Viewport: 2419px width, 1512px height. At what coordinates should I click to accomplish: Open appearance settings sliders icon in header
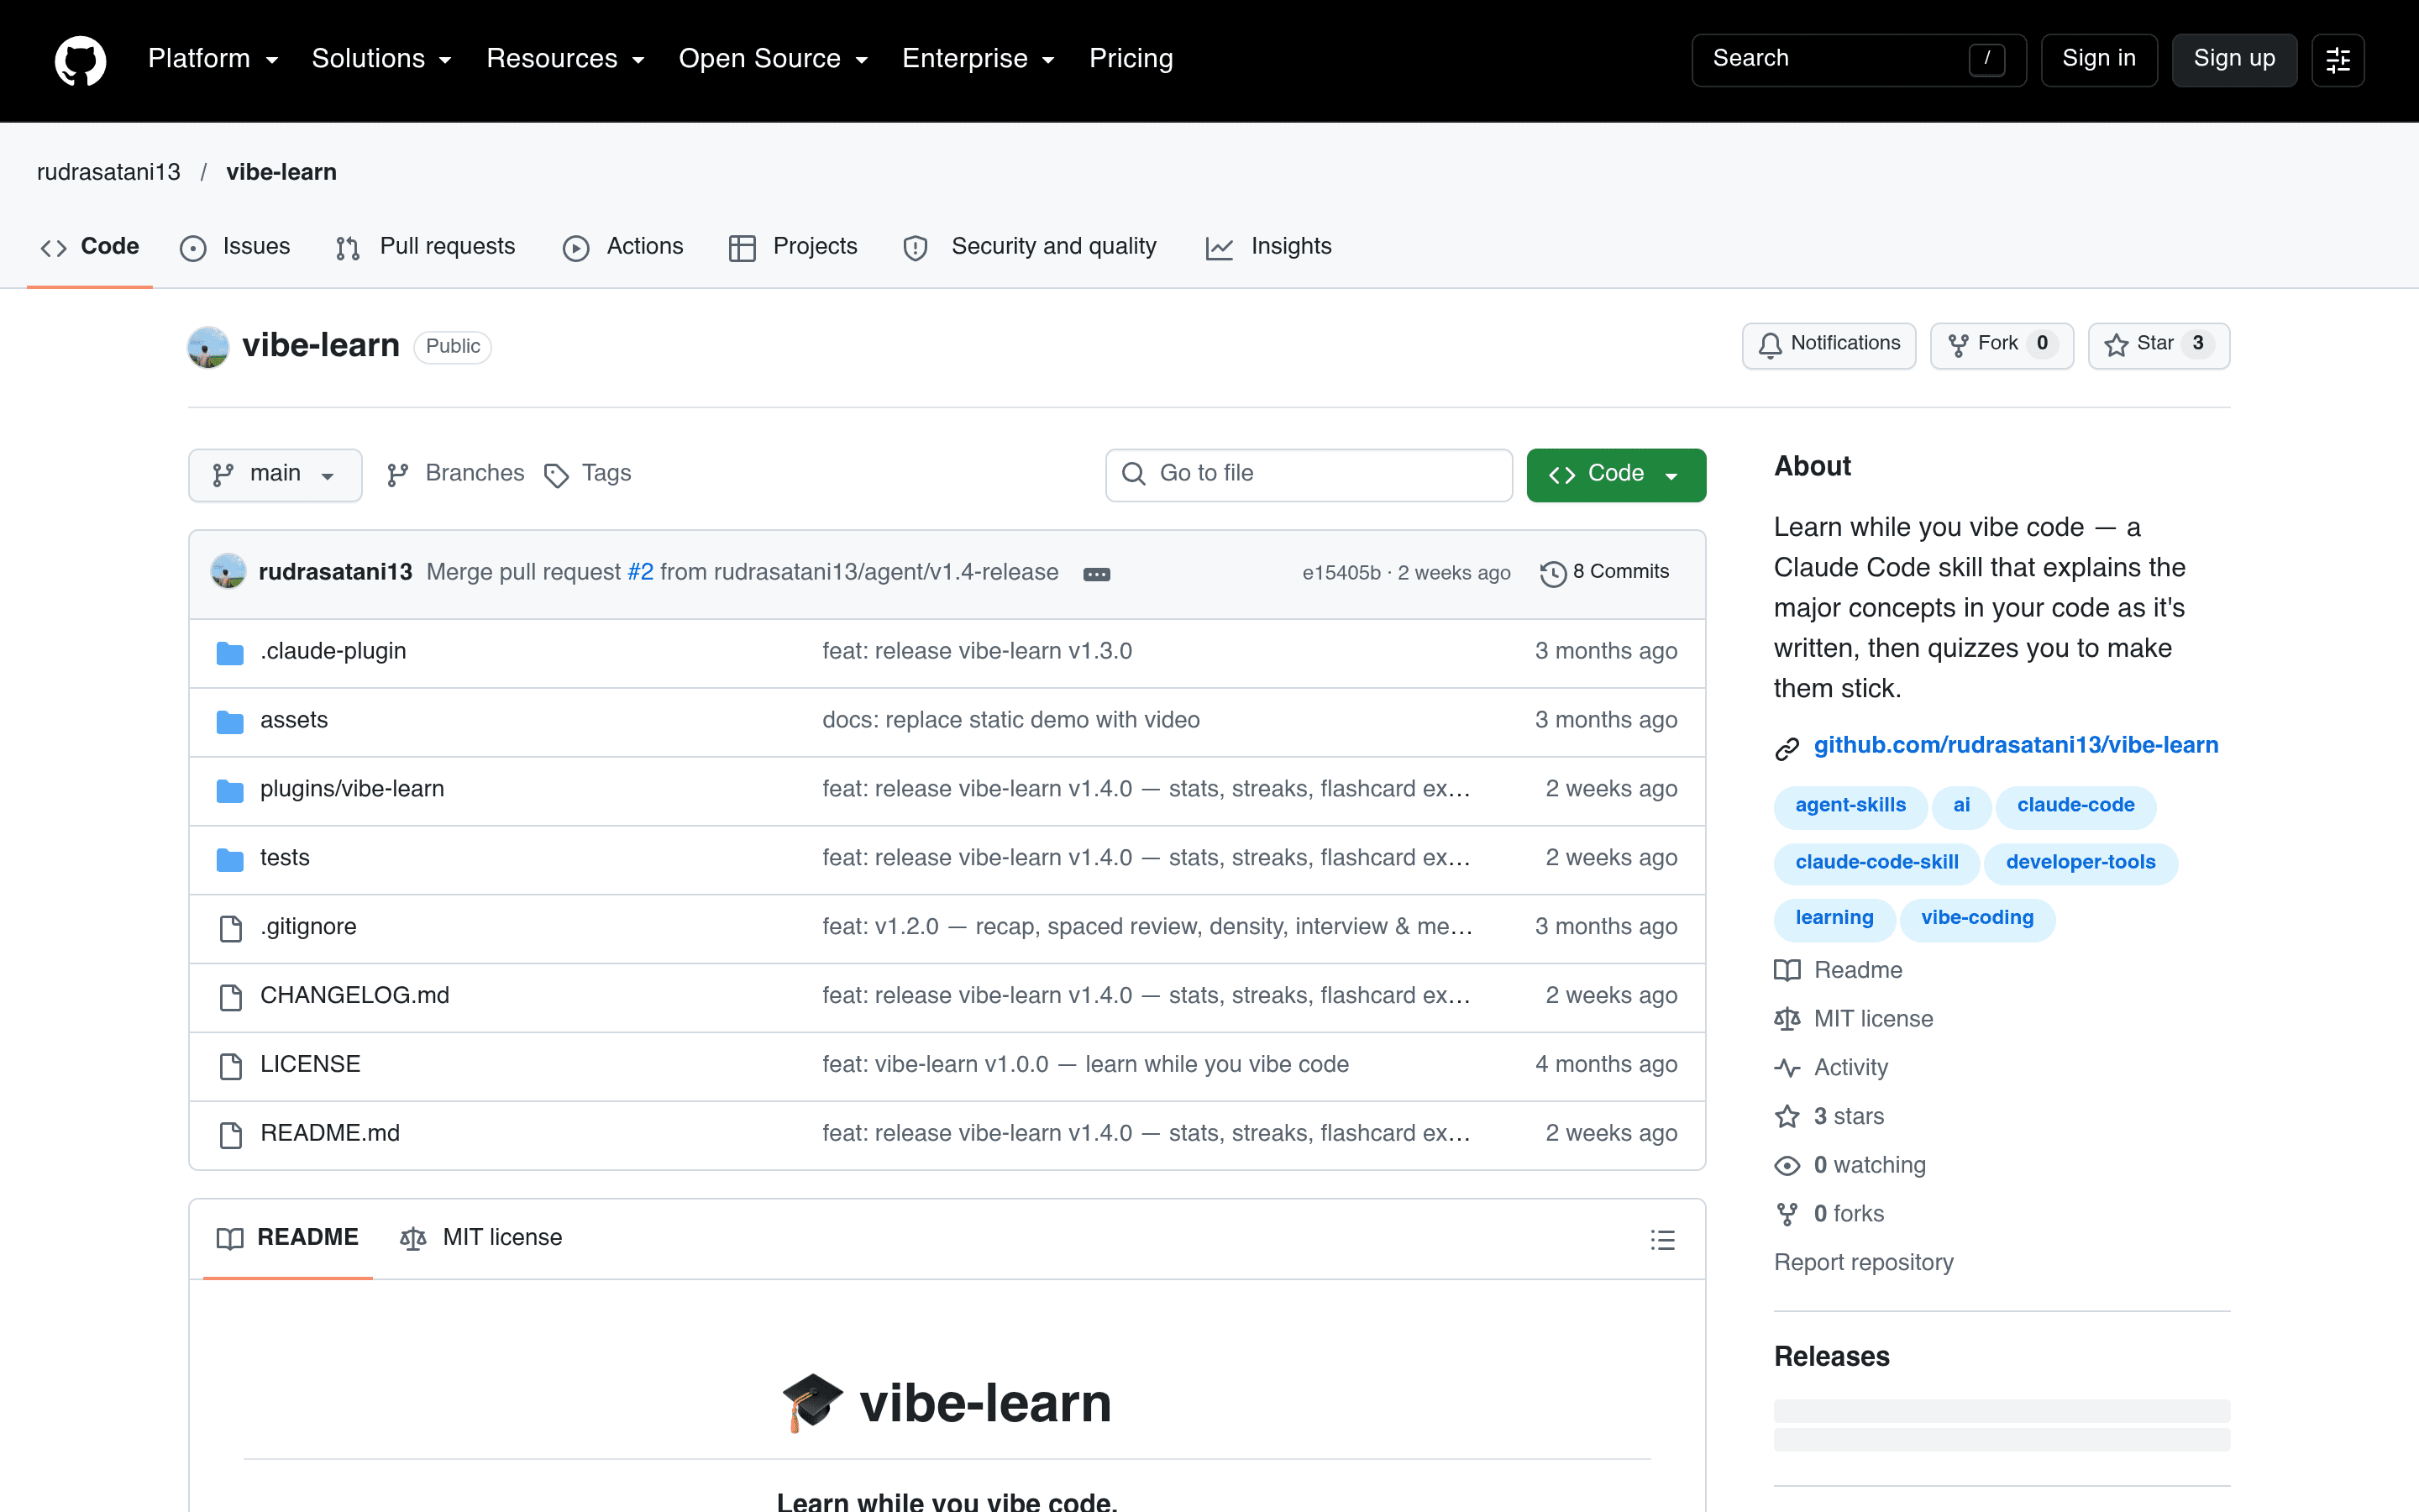pyautogui.click(x=2338, y=60)
